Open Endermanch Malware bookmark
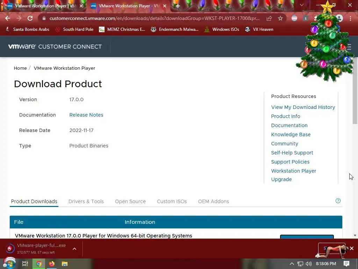Screen dimensions: 358x269 (175, 29)
